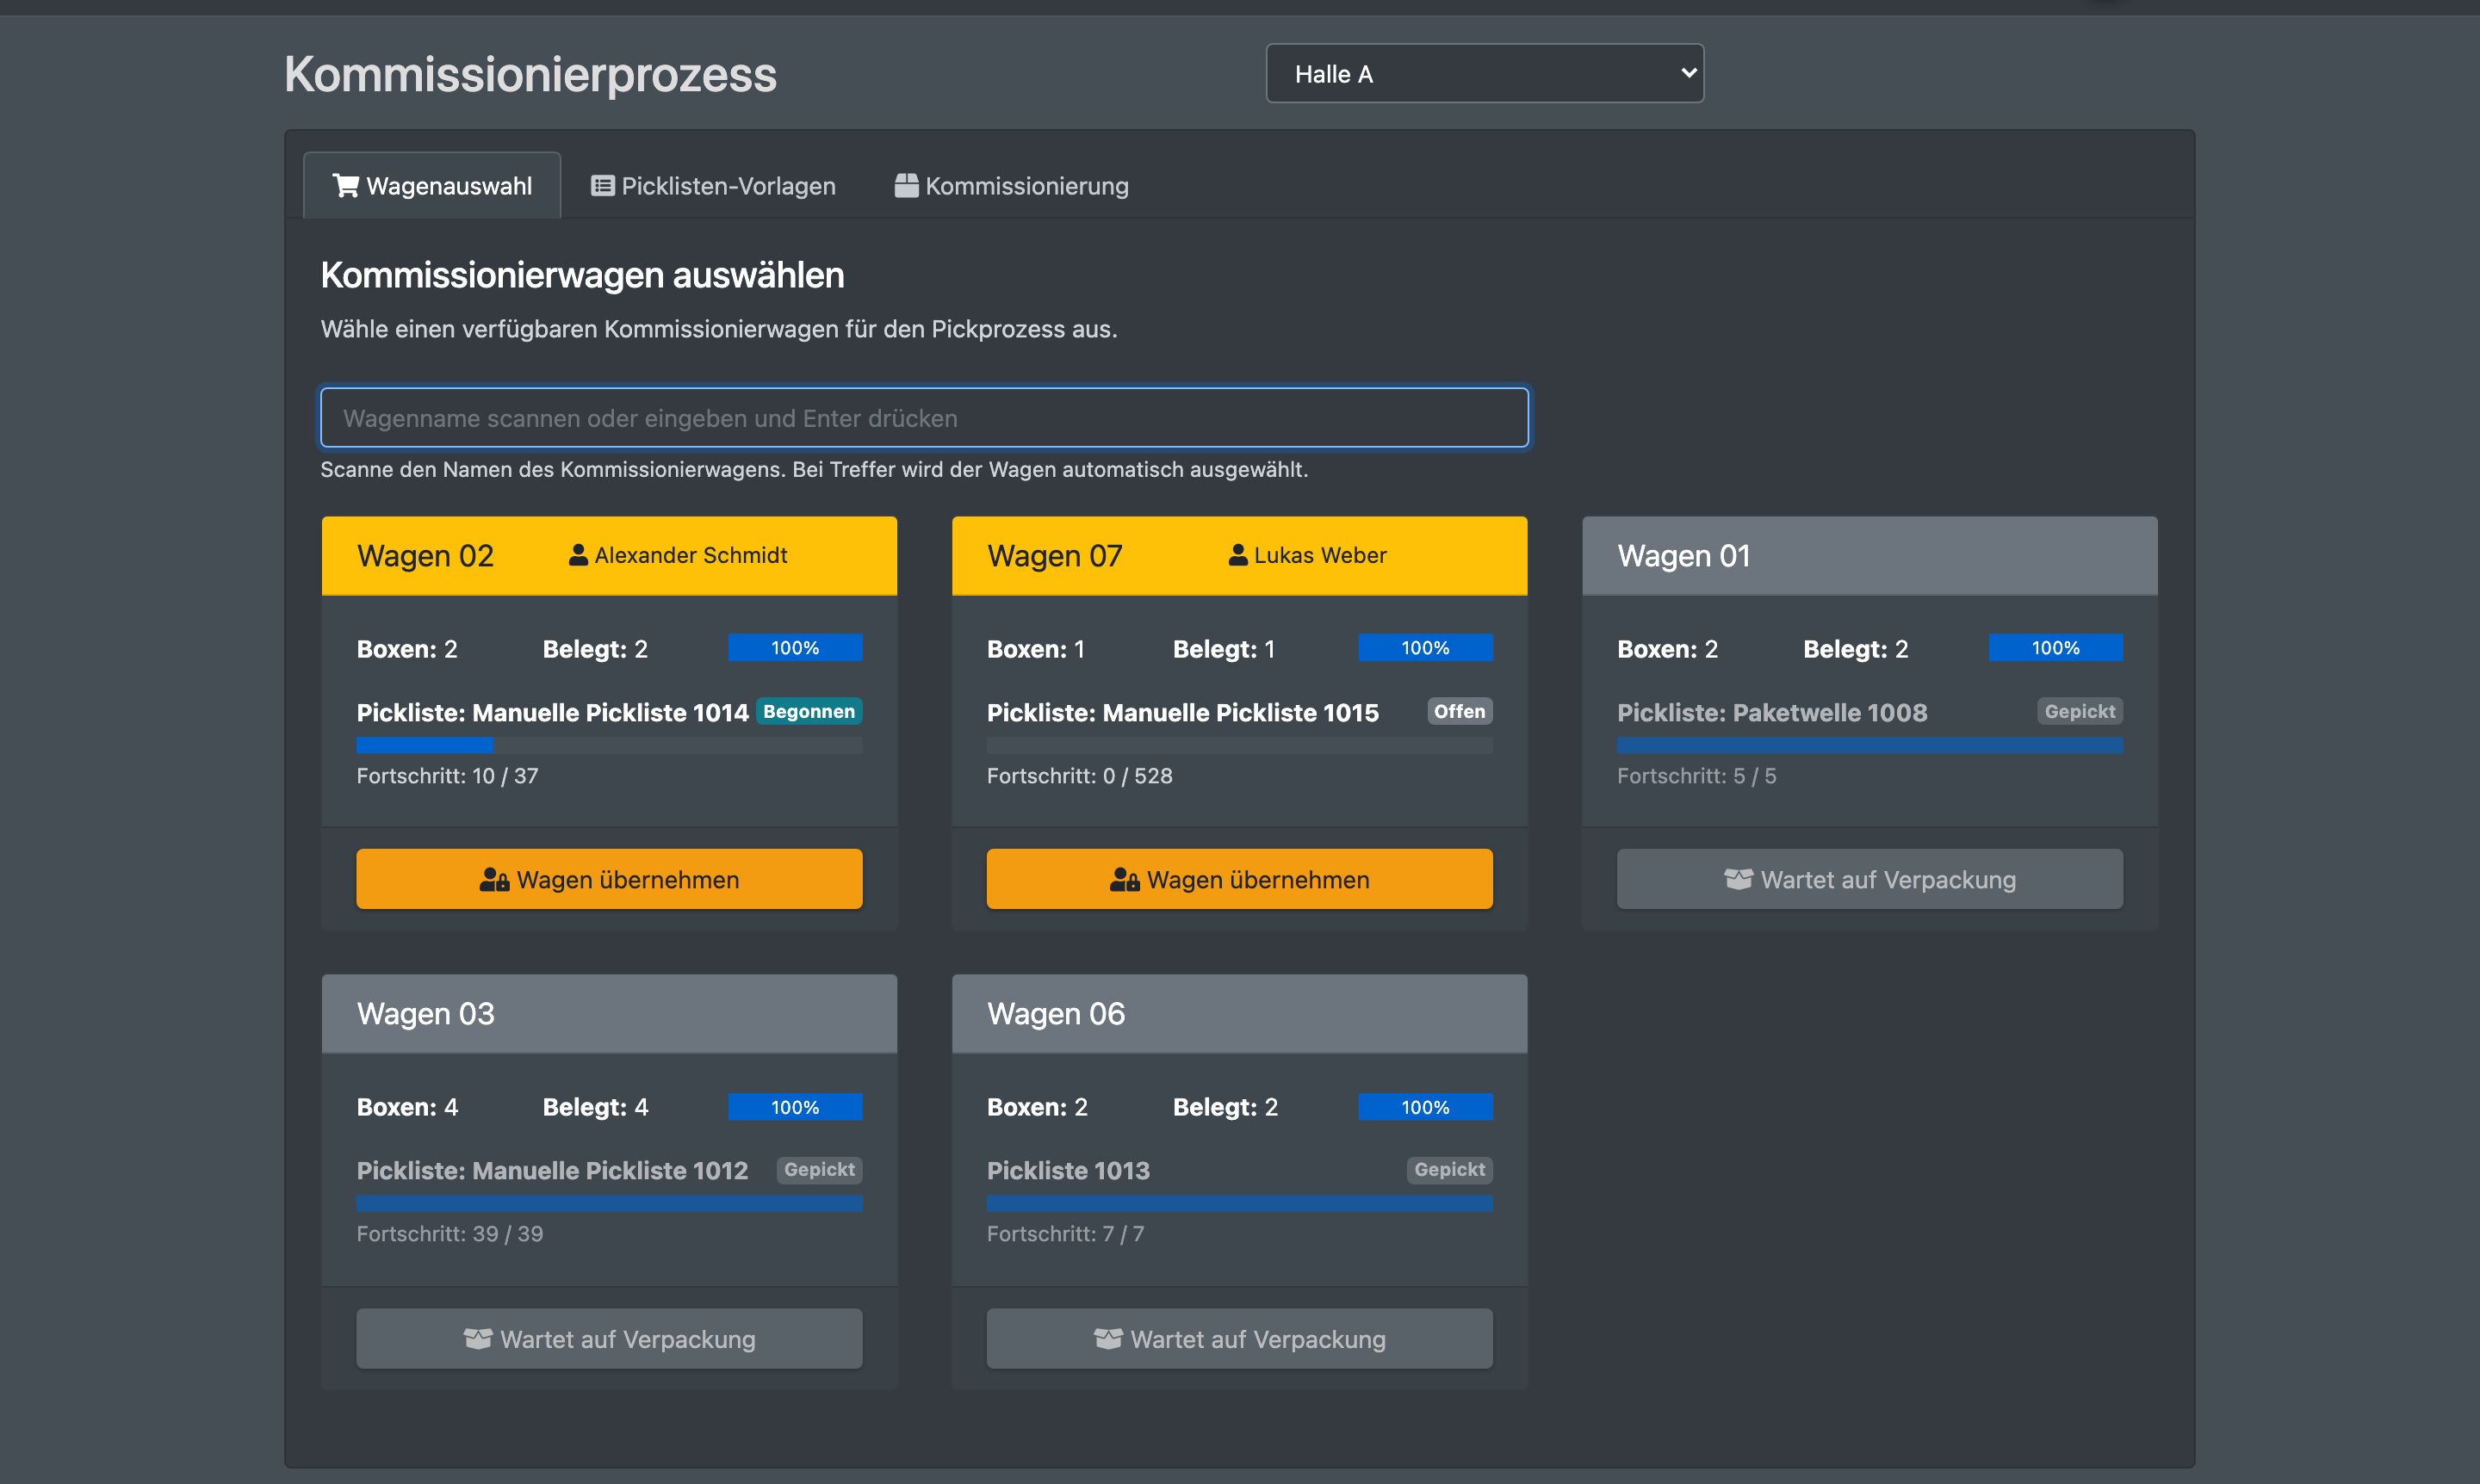Screen dimensions: 2480x1484
Task: Click the 100% occupancy bar on Wagen 01
Action: tap(2055, 648)
